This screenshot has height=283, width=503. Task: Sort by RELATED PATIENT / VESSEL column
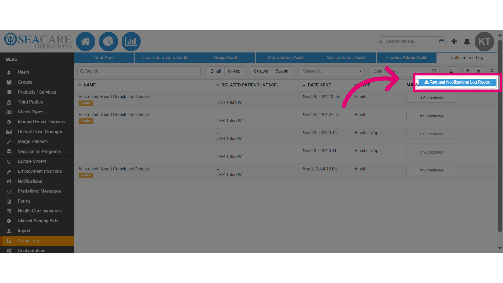pyautogui.click(x=248, y=85)
